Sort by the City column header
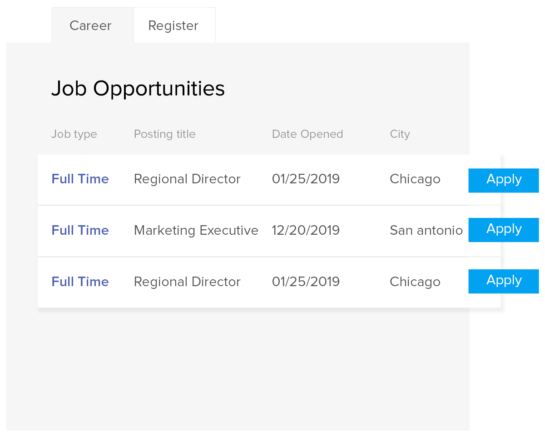The height and width of the screenshot is (439, 545). (x=400, y=134)
